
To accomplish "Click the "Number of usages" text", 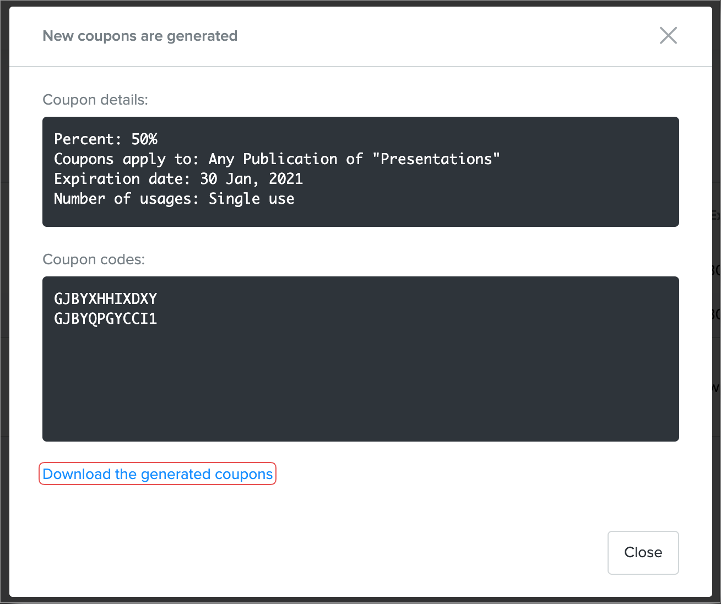I will click(126, 199).
